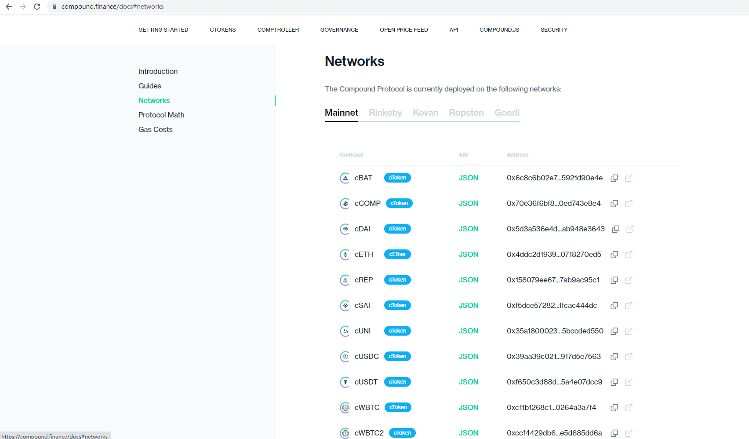This screenshot has width=749, height=439.
Task: Click the cUSDT token logo icon
Action: (345, 382)
